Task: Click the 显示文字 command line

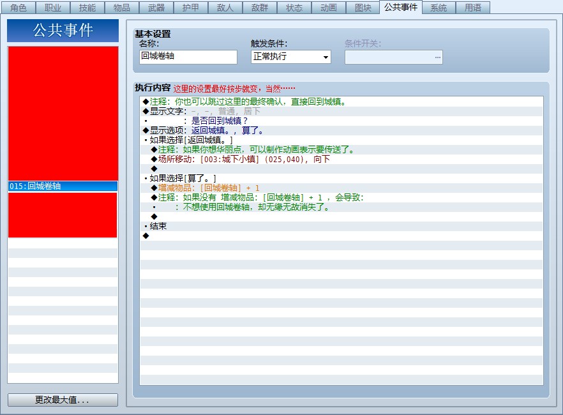Action: tap(342, 111)
